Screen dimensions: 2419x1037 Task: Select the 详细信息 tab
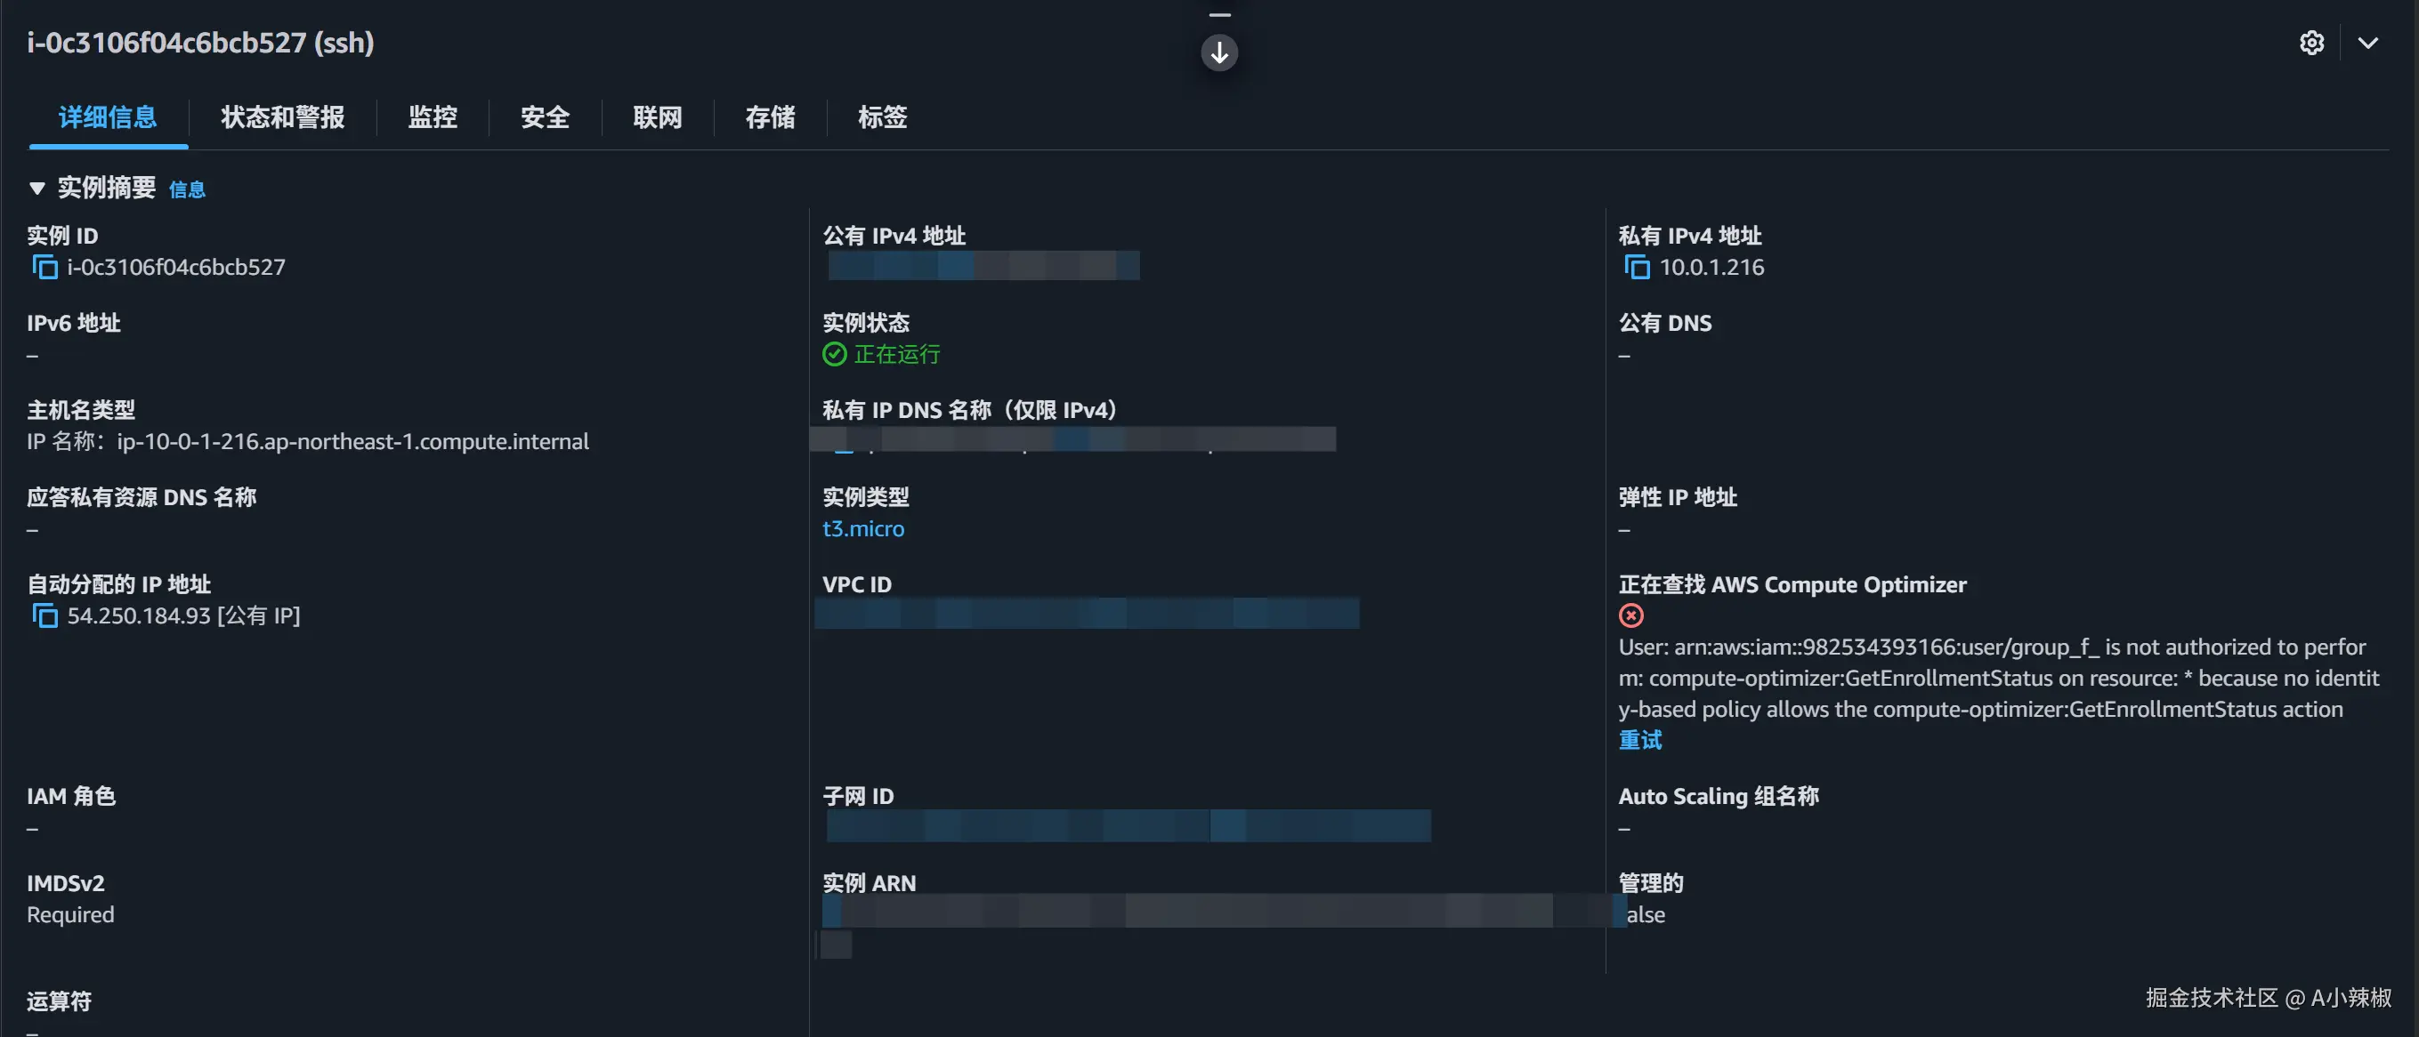tap(108, 117)
